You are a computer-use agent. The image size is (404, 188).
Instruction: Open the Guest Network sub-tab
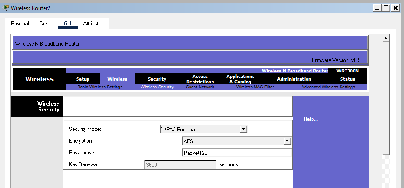pos(200,87)
